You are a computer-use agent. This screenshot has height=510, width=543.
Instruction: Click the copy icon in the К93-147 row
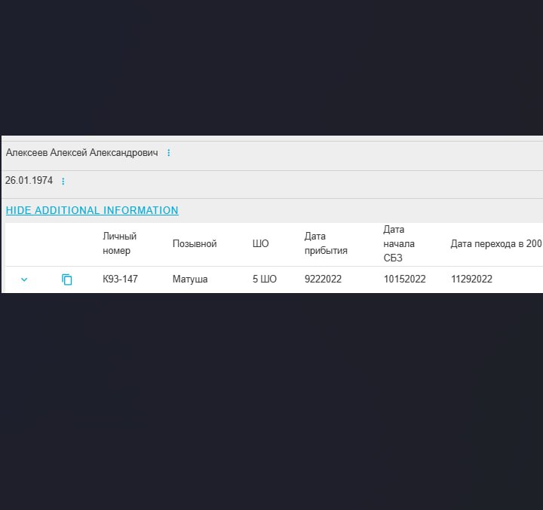[67, 279]
